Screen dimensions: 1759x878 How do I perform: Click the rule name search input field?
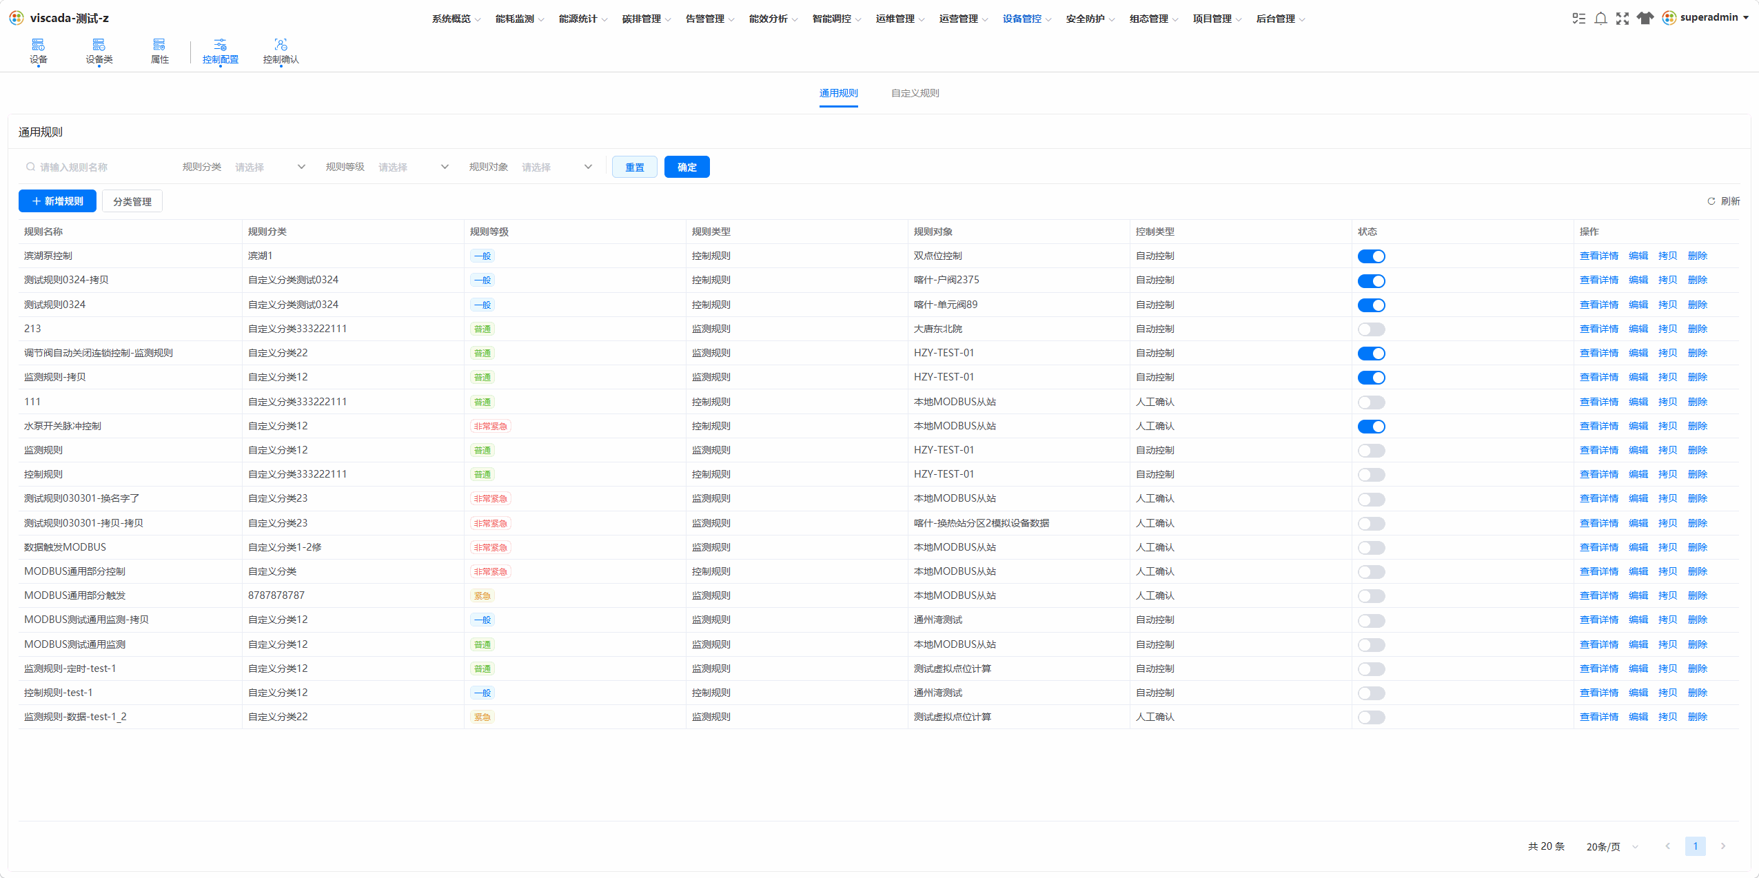(x=96, y=167)
